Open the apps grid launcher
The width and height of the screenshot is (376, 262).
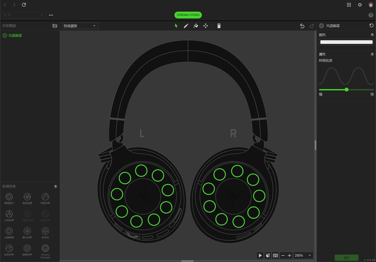(x=349, y=5)
